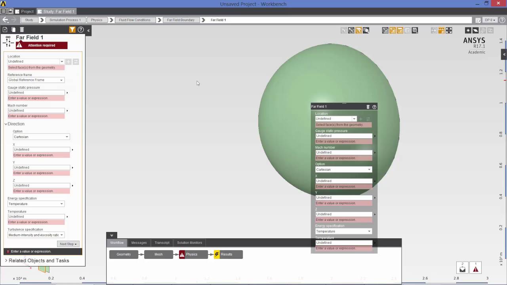
Task: Toggle the orange ruler display icon
Action: [x=441, y=30]
